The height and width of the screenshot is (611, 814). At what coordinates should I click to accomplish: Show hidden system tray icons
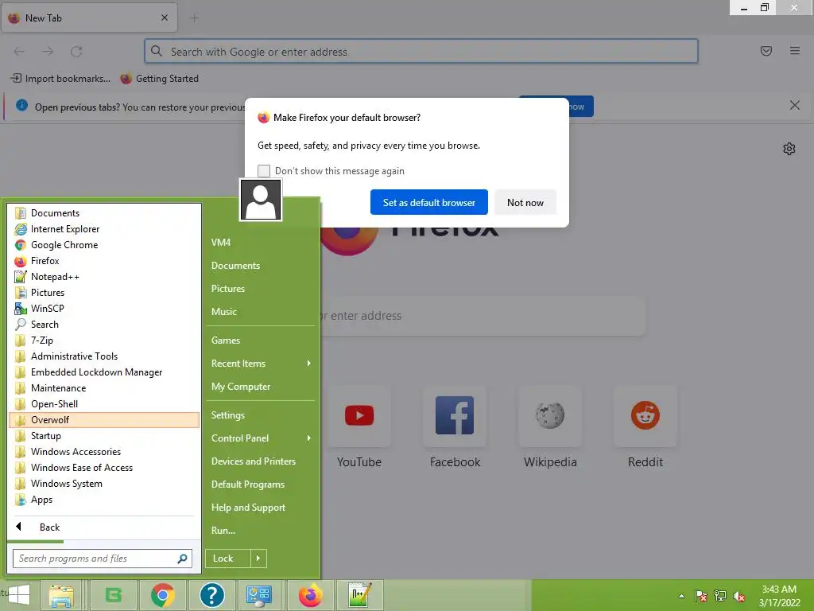681,596
